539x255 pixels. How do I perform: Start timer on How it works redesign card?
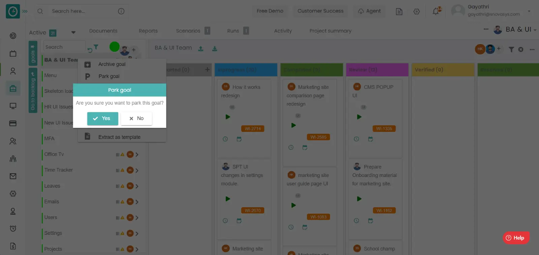pyautogui.click(x=228, y=117)
